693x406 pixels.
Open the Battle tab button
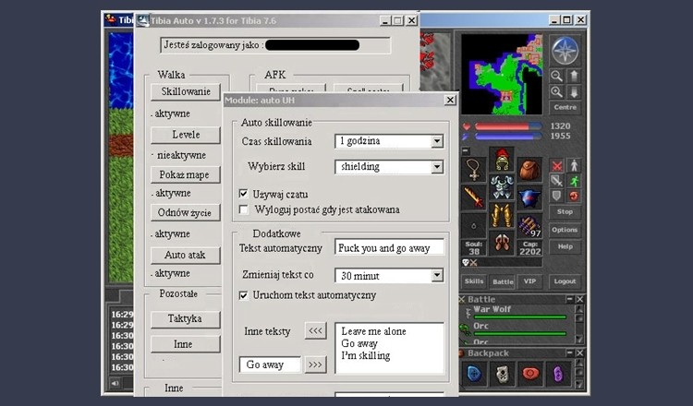point(503,281)
